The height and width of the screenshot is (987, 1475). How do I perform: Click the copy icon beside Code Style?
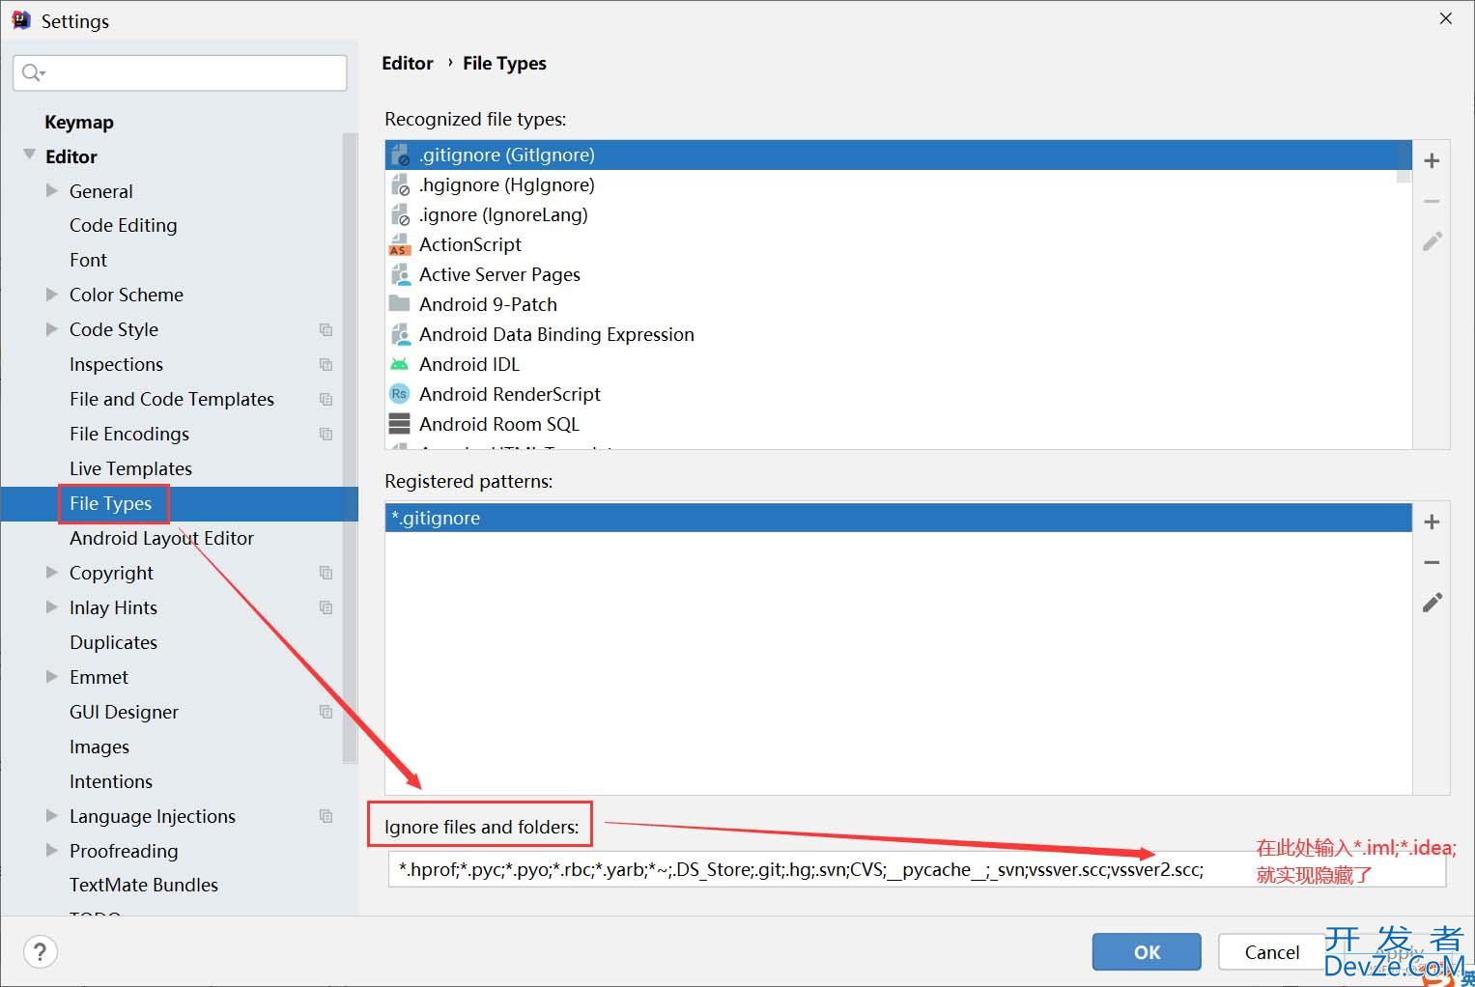(326, 330)
